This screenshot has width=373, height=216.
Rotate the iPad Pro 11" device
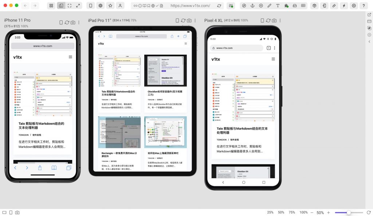183,21
